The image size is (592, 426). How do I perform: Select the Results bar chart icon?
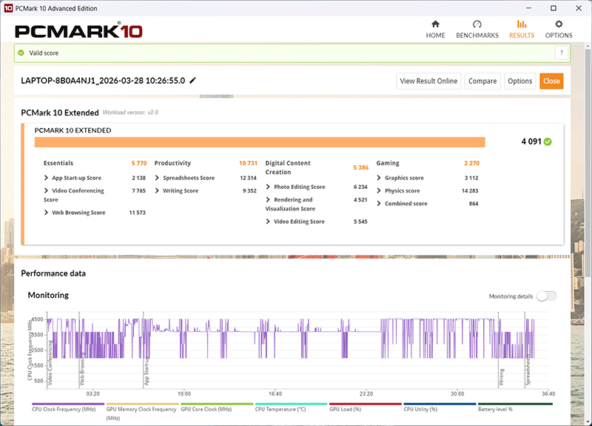point(522,24)
